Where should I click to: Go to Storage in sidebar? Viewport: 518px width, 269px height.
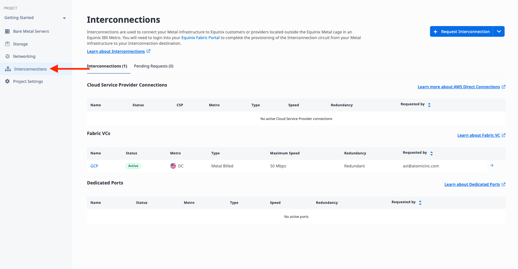click(20, 44)
